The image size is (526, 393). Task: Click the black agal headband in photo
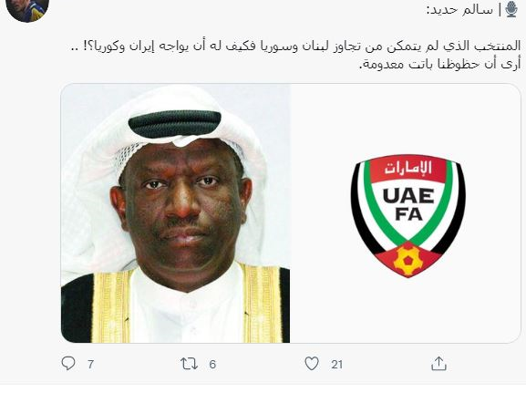[174, 123]
